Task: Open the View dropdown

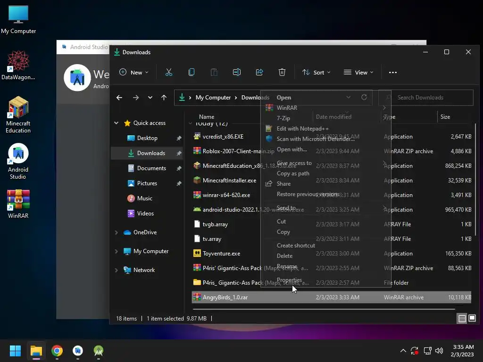Action: click(358, 72)
